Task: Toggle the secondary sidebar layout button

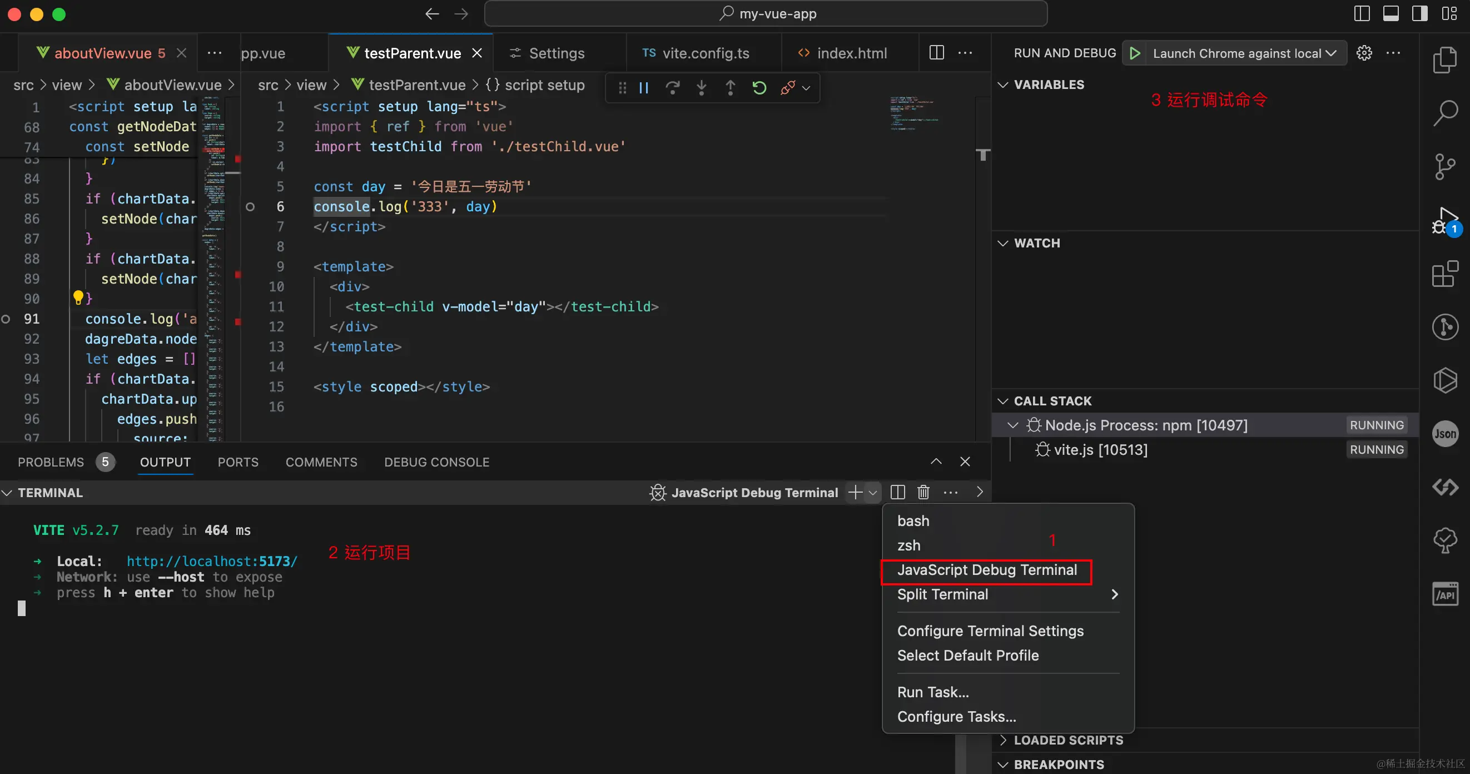Action: [1419, 14]
